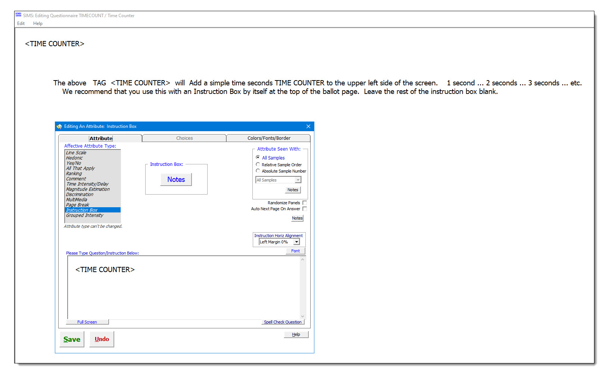Select the All Samples radio button
This screenshot has height=369, width=600.
(258, 158)
